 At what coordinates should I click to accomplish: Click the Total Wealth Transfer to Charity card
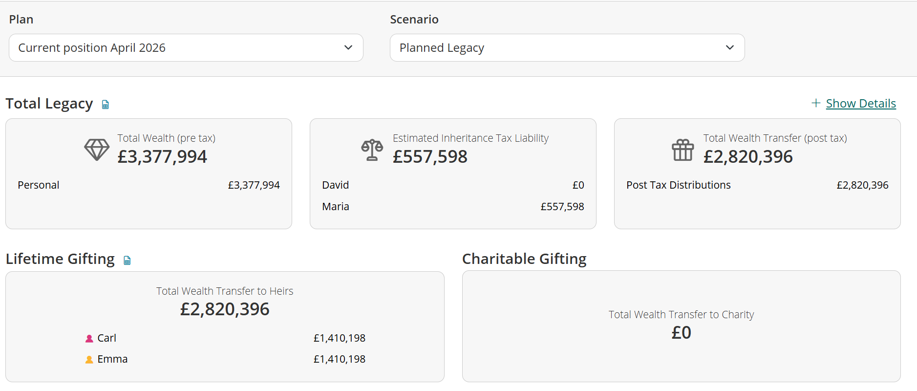681,326
